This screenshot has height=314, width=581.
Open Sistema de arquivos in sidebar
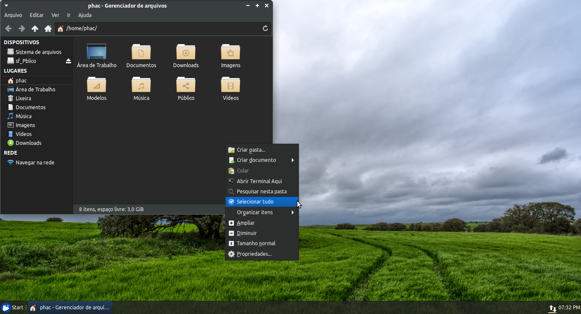tap(37, 52)
